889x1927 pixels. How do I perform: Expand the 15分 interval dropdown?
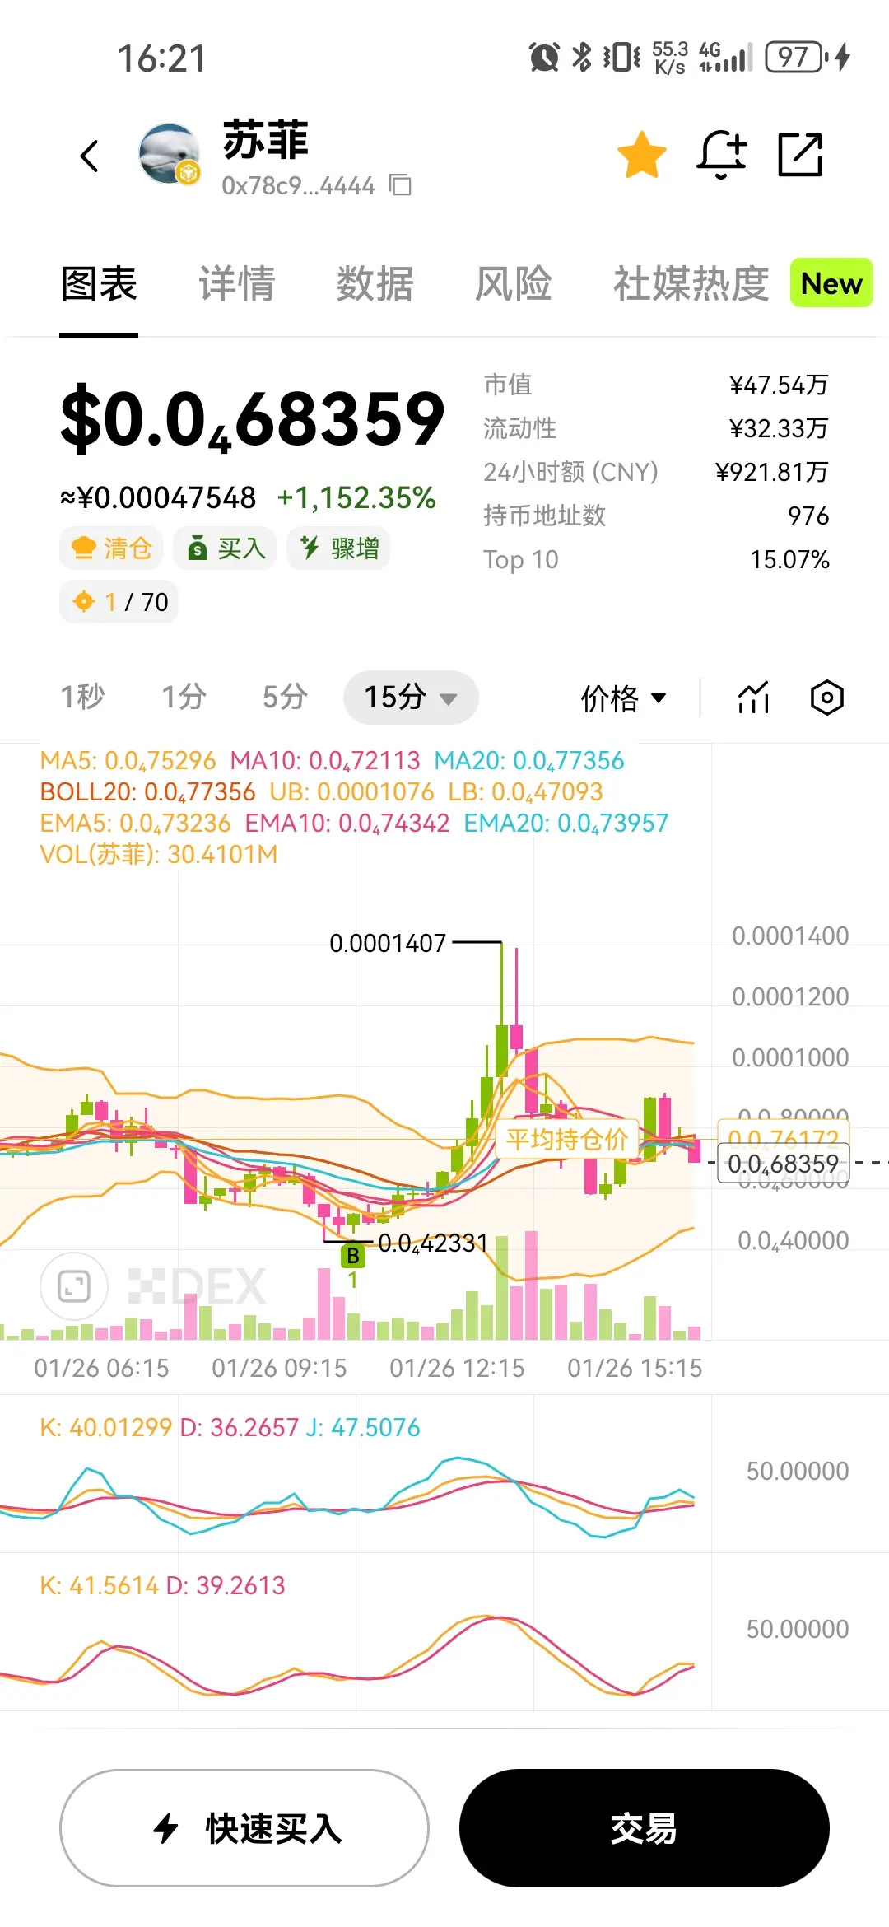tap(411, 698)
